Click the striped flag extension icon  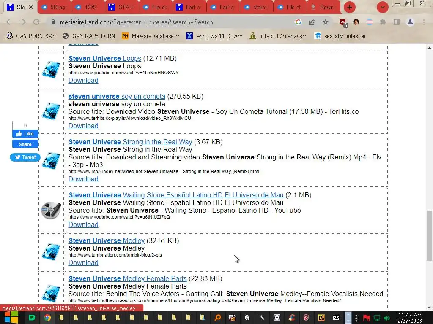[x=369, y=22]
